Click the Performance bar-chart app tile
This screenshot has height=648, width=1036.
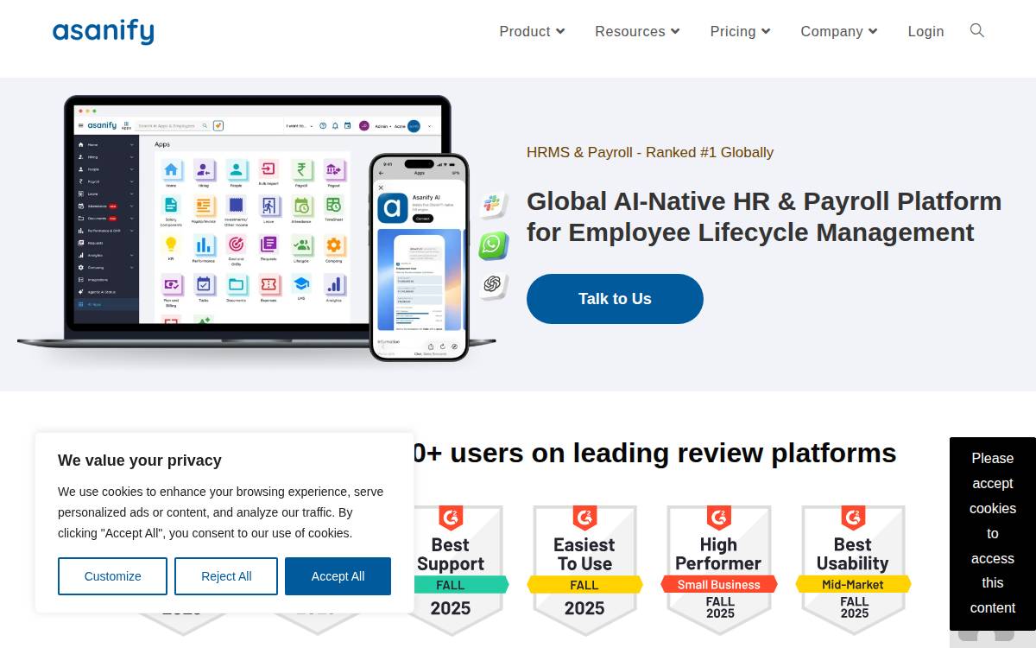pos(204,247)
